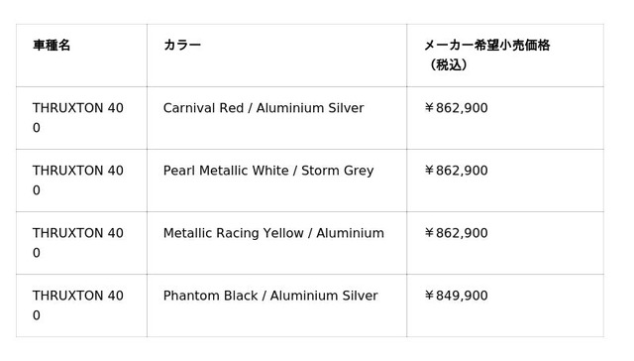Click the Metallic Racing Yellow row price

coord(456,233)
